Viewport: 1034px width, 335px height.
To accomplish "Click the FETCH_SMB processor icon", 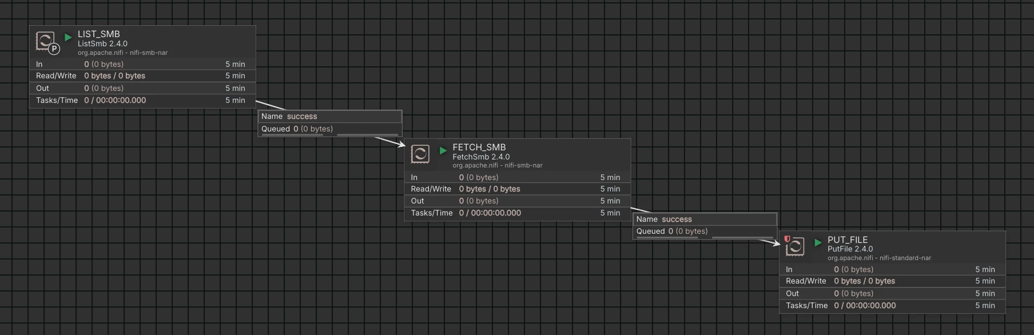I will 420,154.
